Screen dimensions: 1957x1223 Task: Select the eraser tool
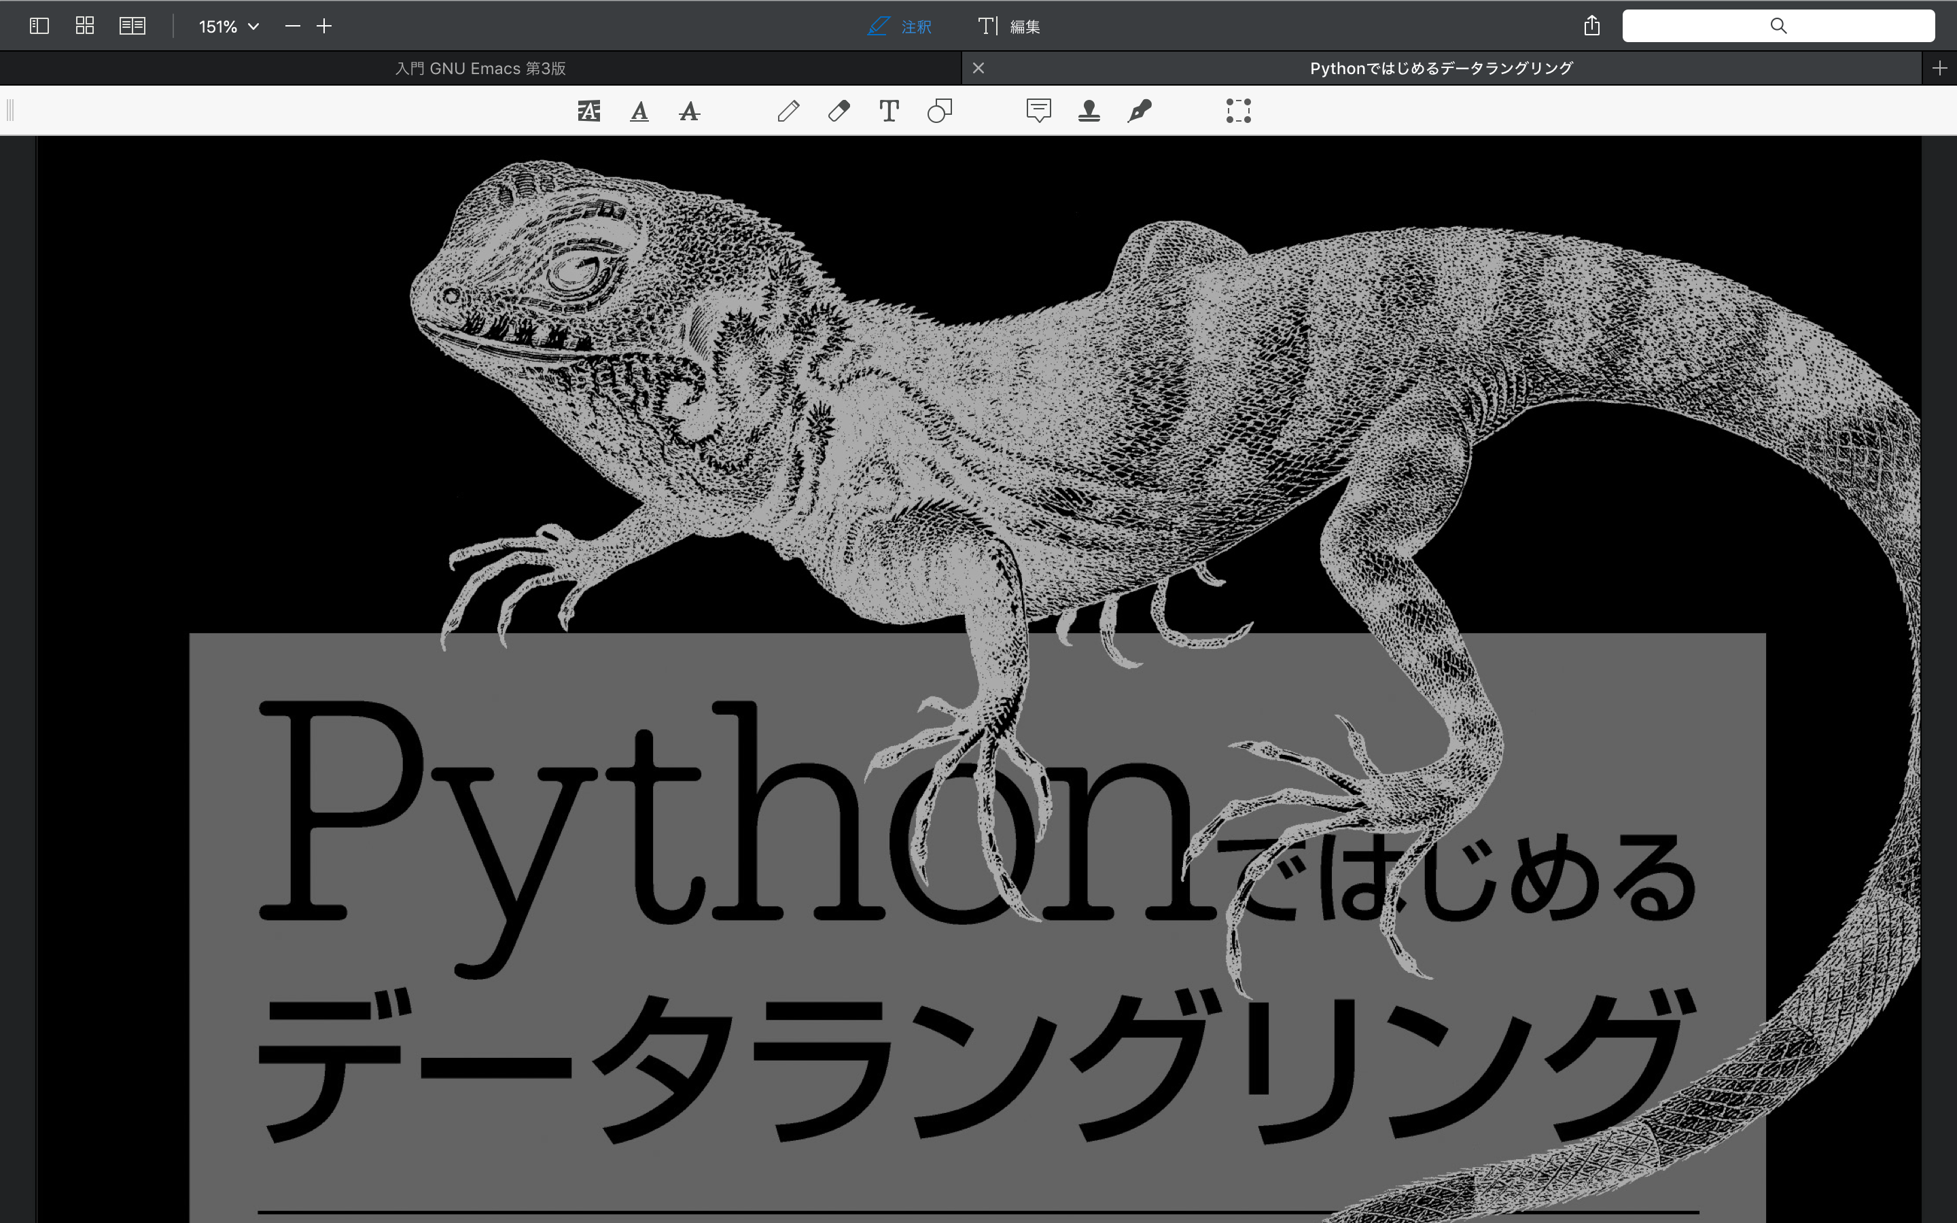(839, 111)
